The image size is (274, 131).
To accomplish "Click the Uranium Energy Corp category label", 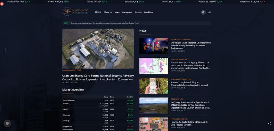I will click(x=72, y=70).
